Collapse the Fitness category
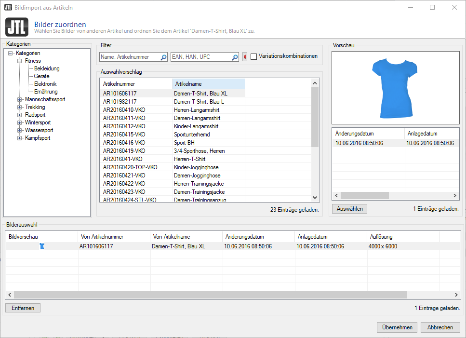466x338 pixels. coord(19,61)
